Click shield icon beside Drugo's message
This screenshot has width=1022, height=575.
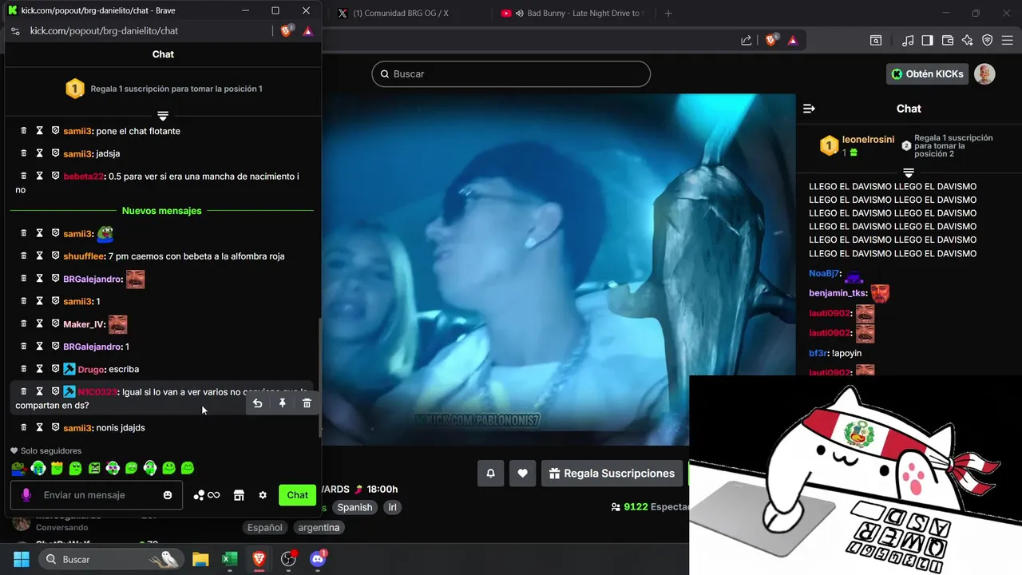(56, 368)
